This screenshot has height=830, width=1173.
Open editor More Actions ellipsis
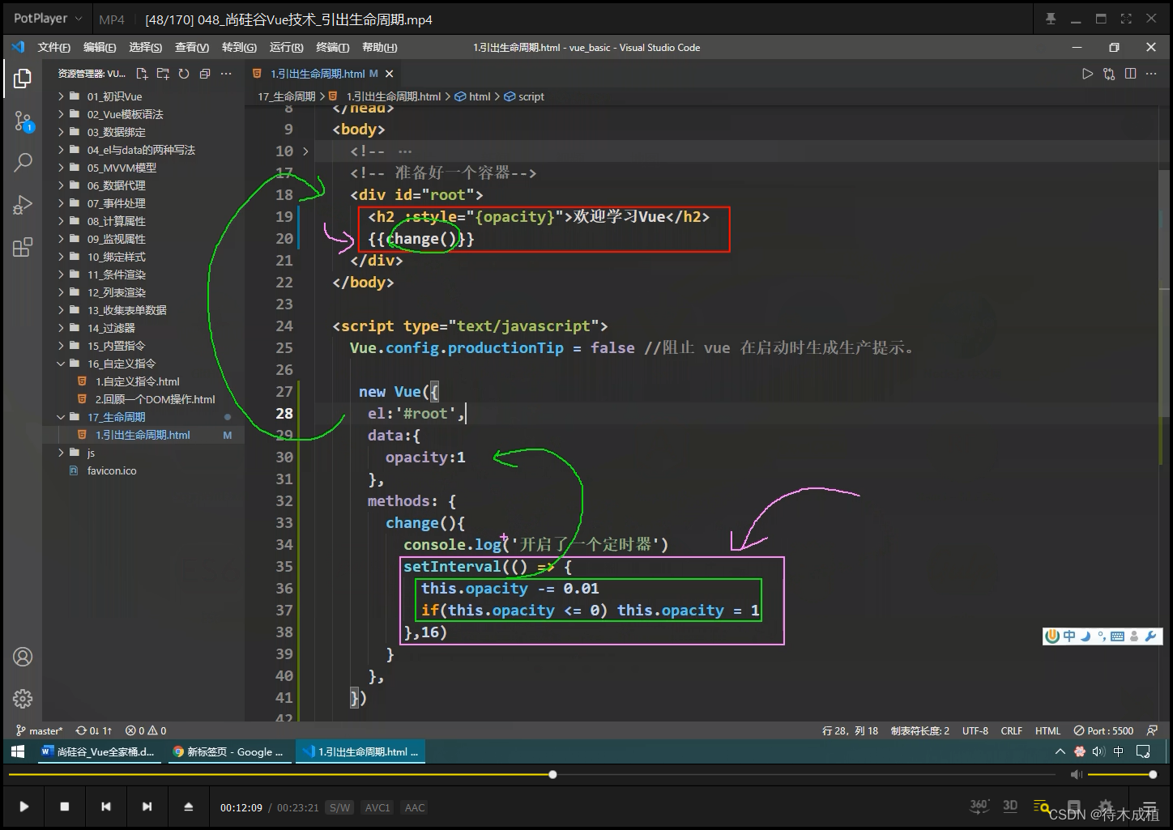pyautogui.click(x=1152, y=74)
